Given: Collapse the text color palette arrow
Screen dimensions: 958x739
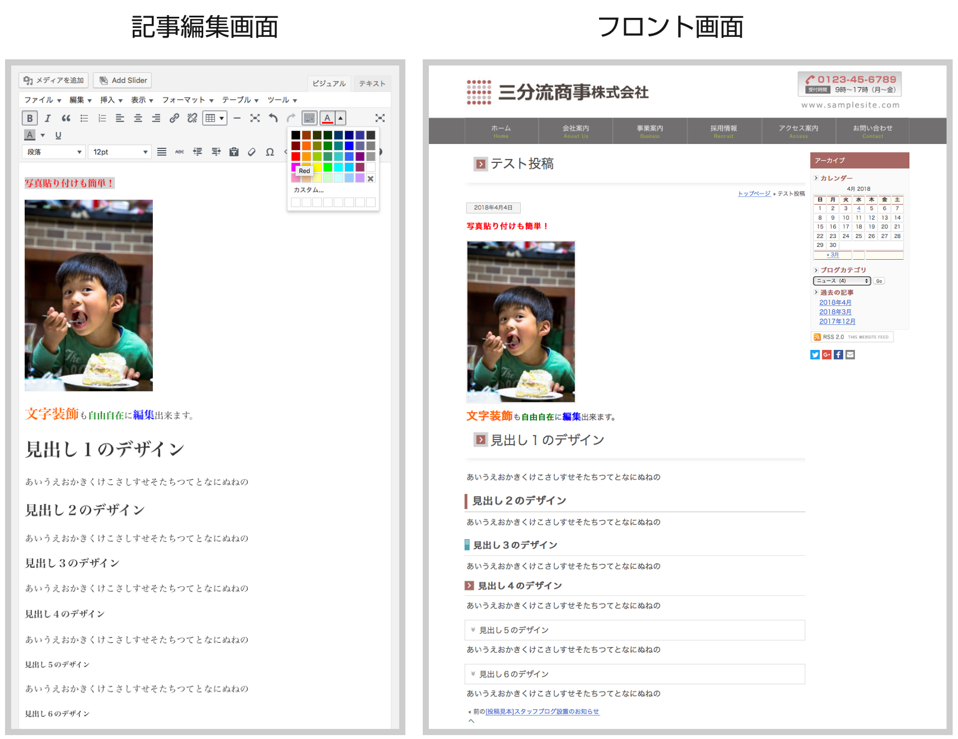Looking at the screenshot, I should pos(340,118).
